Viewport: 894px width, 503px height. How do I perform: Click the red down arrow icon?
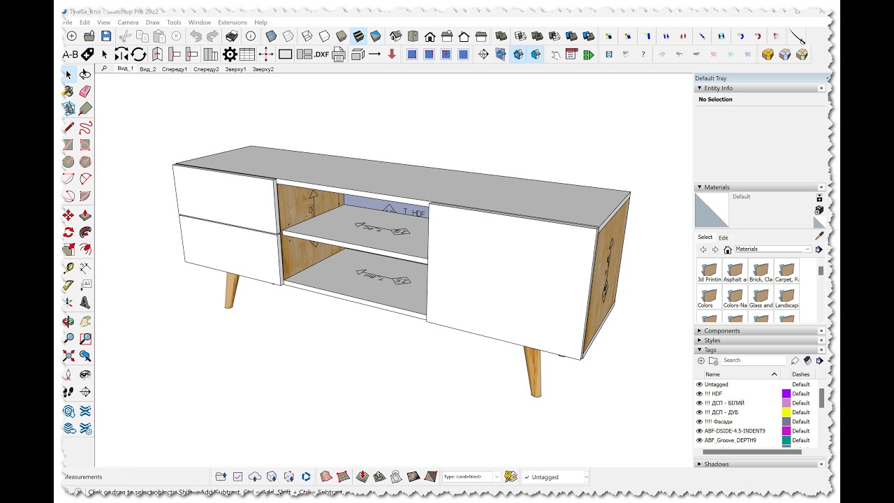(x=392, y=54)
